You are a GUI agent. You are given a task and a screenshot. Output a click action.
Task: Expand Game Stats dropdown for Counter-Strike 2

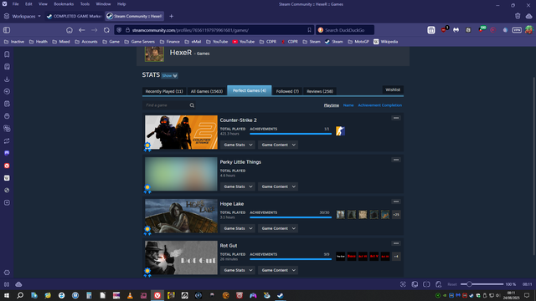[x=238, y=145]
